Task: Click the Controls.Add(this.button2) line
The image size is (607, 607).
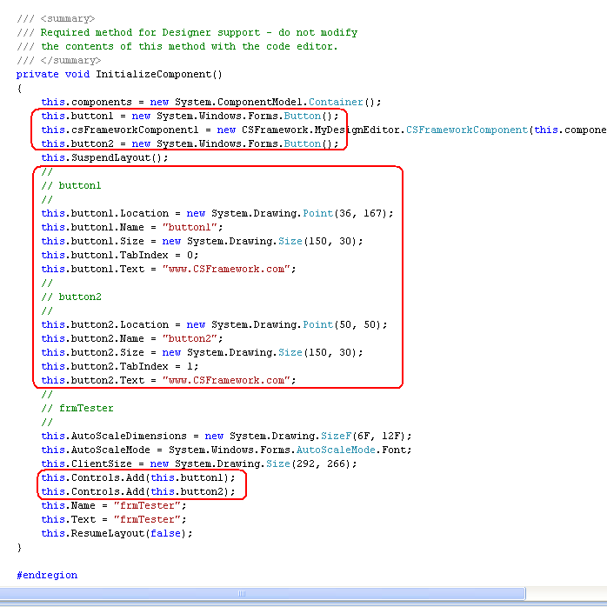Action: (137, 491)
